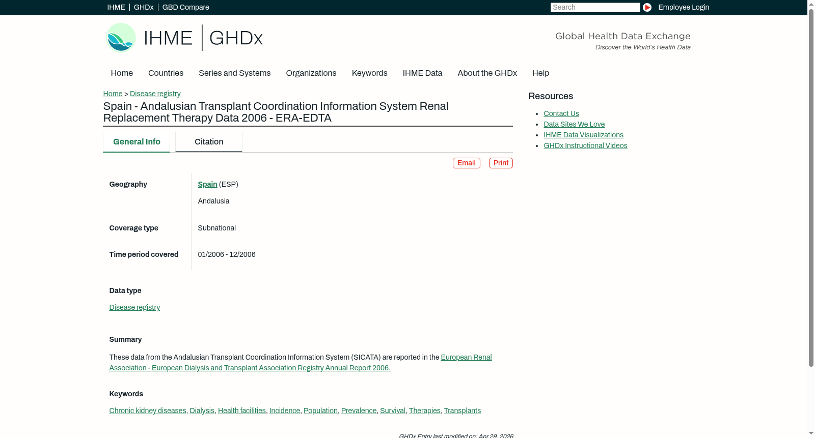Open the Health facilities keyword

(x=241, y=411)
